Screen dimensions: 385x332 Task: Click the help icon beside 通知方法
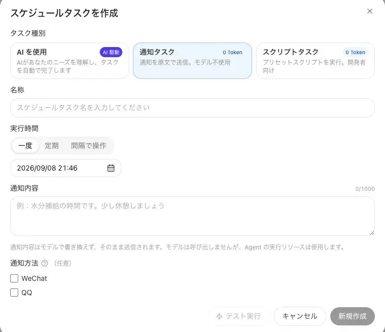click(45, 263)
